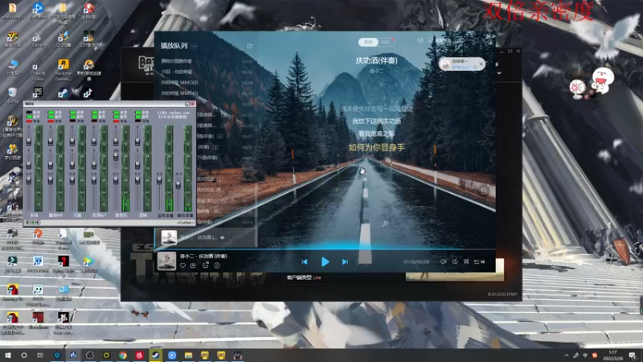Viewport: 643px width, 362px height.
Task: Click the song title 庆功酒(伴奏)
Action: pyautogui.click(x=376, y=61)
